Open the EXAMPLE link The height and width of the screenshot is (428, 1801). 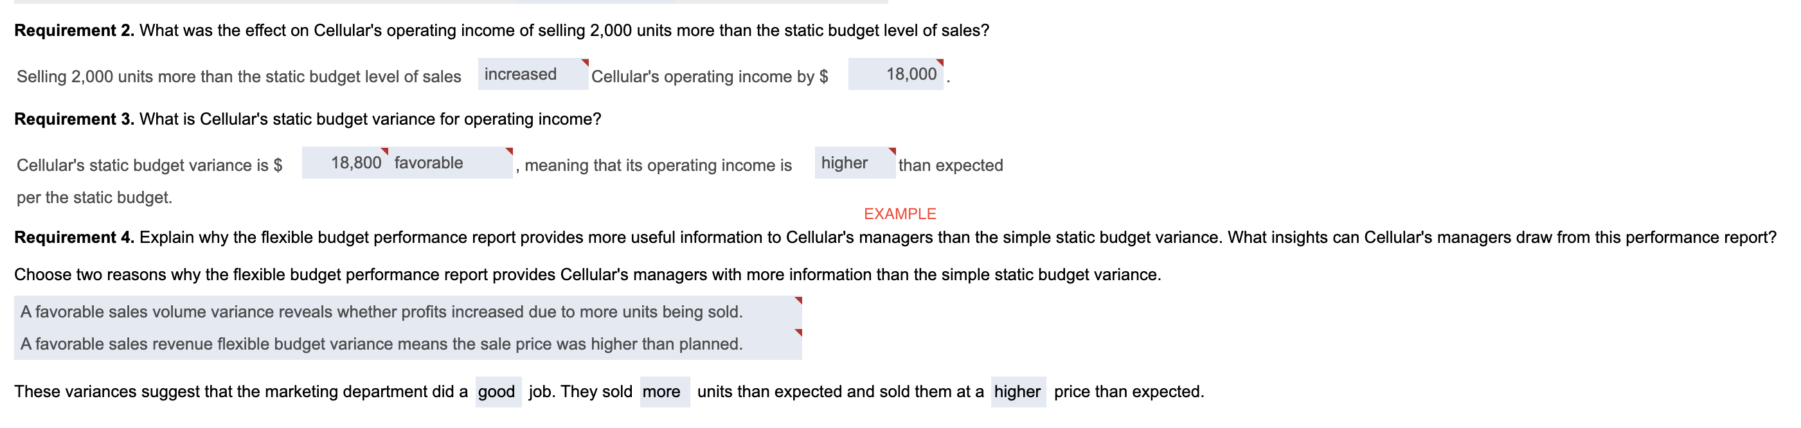click(900, 213)
